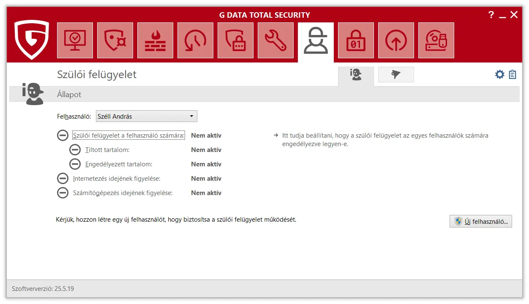Open the Encryption padlock icon
Viewport: 529px width, 304px height.
[x=356, y=41]
